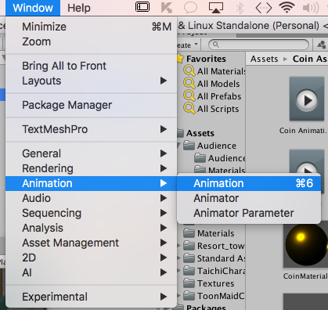This screenshot has width=328, height=310.
Task: Expand the Experimental submenu
Action: tap(92, 297)
